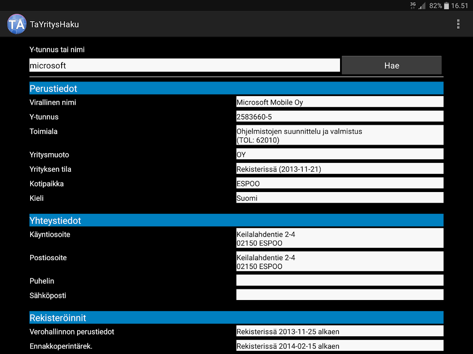Tap the Kieli label
Screen dimensions: 473x354
click(x=36, y=198)
